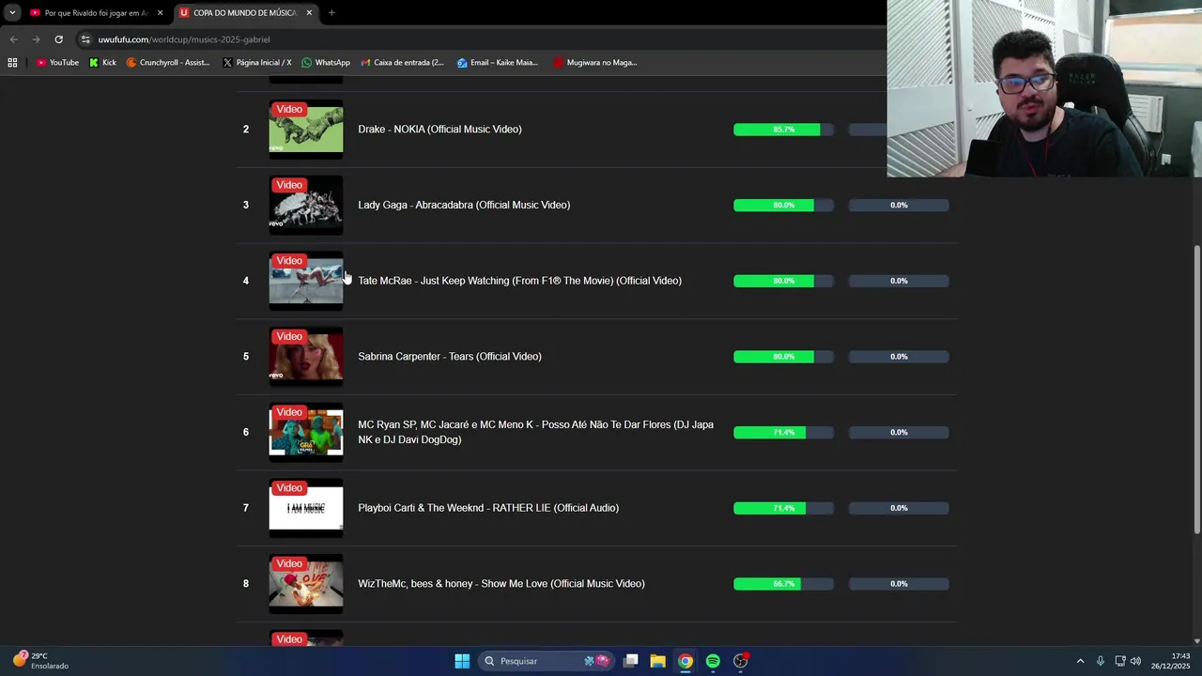Image resolution: width=1202 pixels, height=676 pixels.
Task: Open MC Ryan SP video thumbnail
Action: click(x=306, y=433)
